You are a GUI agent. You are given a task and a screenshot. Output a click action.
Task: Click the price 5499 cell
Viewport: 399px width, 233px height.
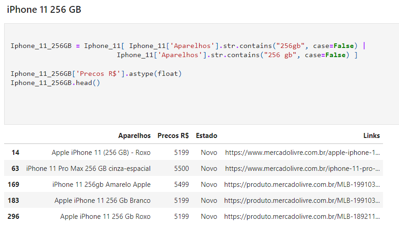click(x=182, y=185)
